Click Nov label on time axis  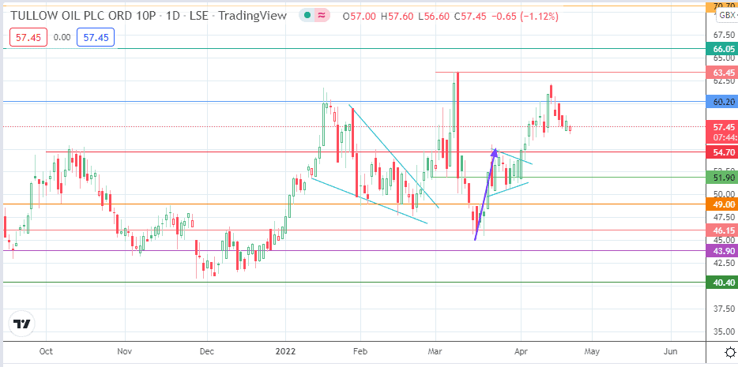coord(125,351)
